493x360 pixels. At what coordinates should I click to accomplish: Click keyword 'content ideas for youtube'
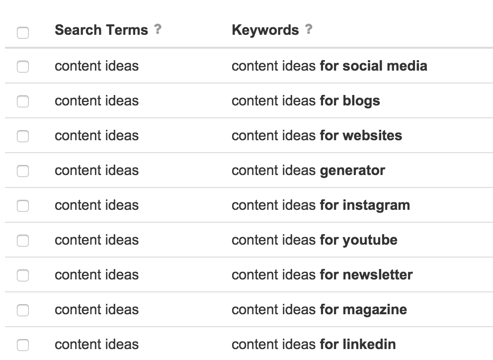[315, 241]
